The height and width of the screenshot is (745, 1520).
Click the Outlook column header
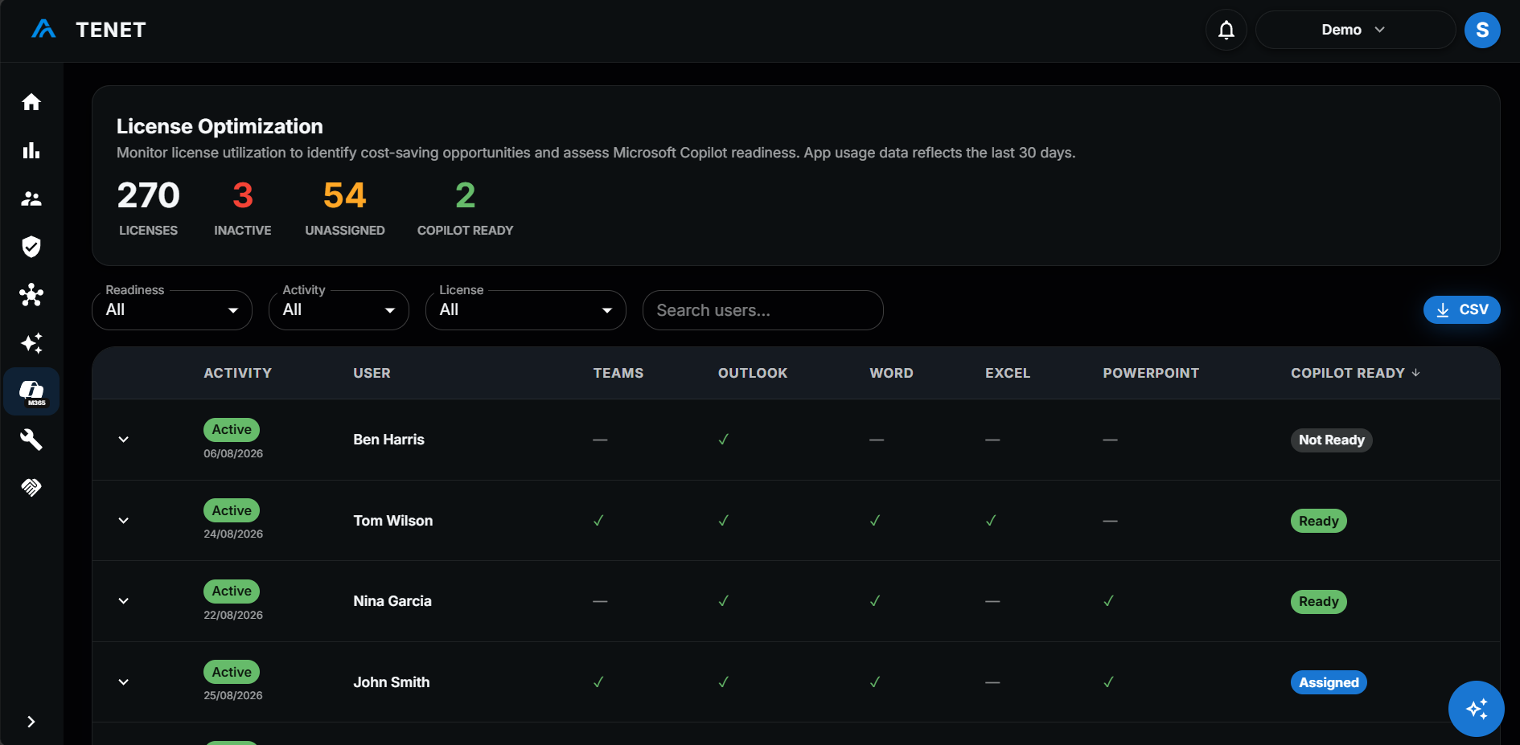click(752, 373)
